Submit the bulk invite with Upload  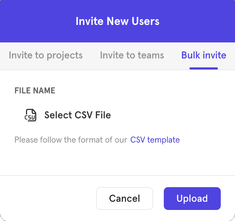pos(192,199)
